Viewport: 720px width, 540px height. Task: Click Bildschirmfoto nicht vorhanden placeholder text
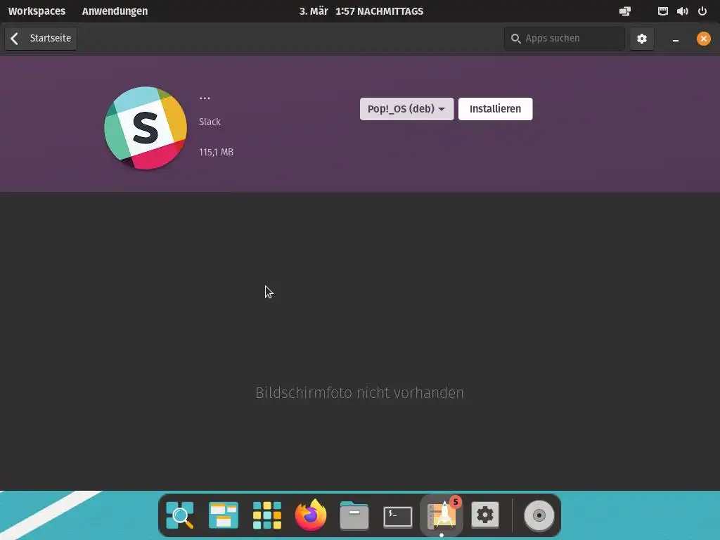pos(359,393)
